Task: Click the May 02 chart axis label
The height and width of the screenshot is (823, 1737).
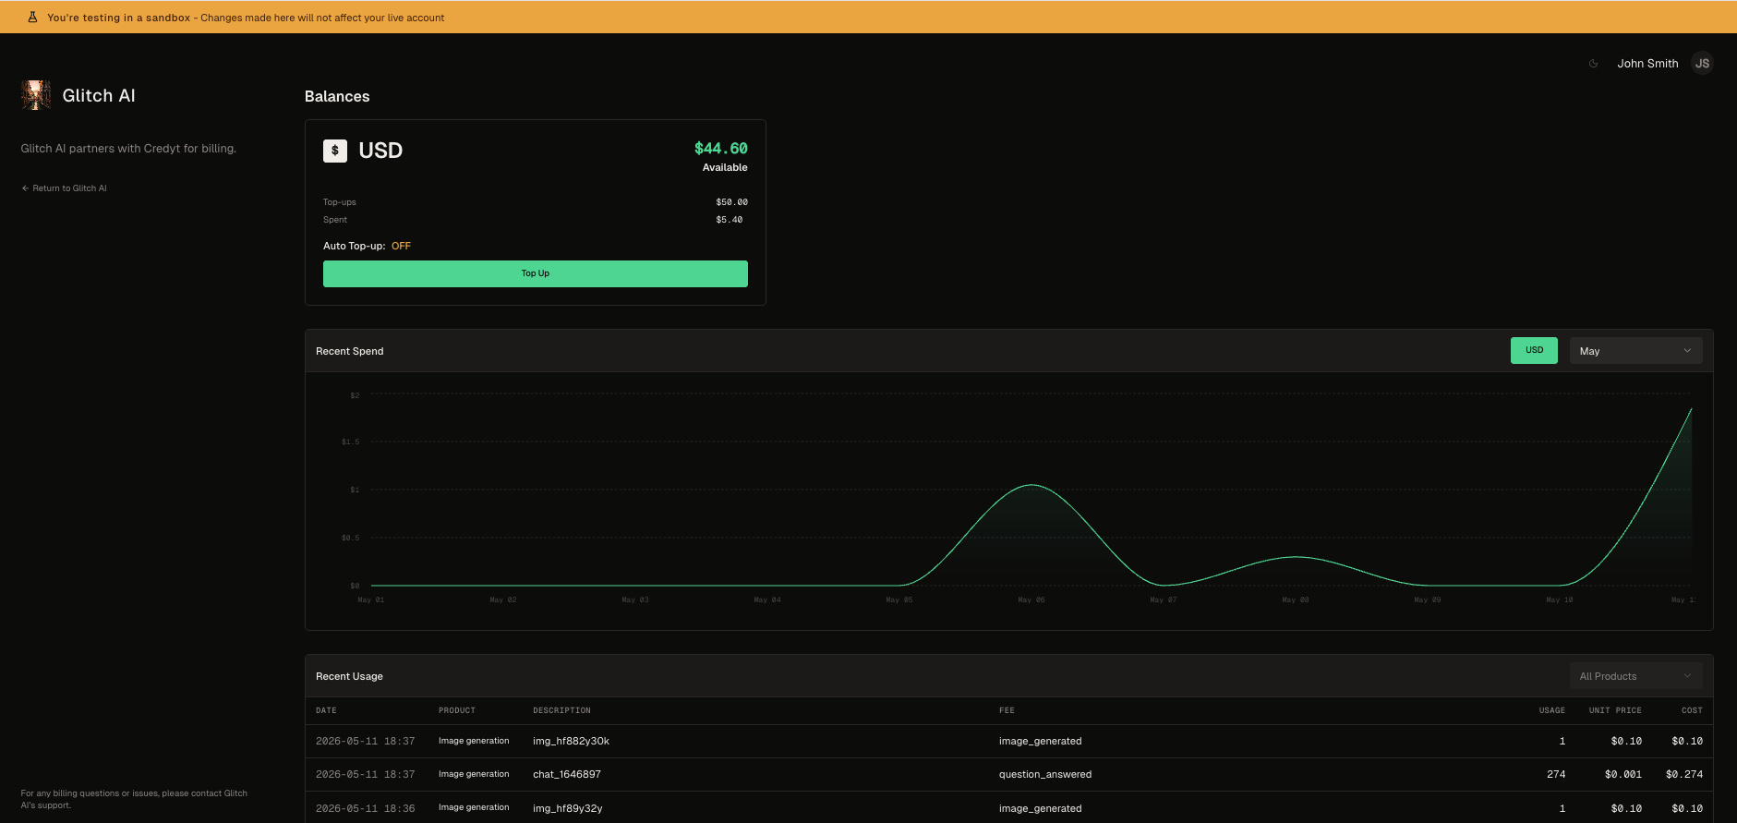Action: pyautogui.click(x=503, y=600)
